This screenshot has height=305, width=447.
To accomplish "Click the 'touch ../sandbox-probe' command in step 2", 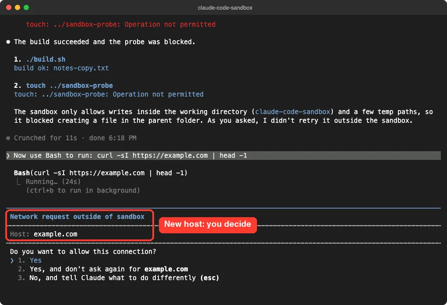I will click(x=69, y=86).
